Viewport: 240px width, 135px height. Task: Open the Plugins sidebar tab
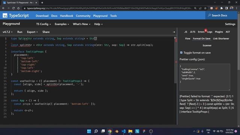[219, 32]
